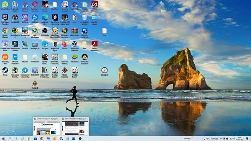Open the yellow penguin round shortcut
The width and height of the screenshot is (251, 141).
(85, 57)
